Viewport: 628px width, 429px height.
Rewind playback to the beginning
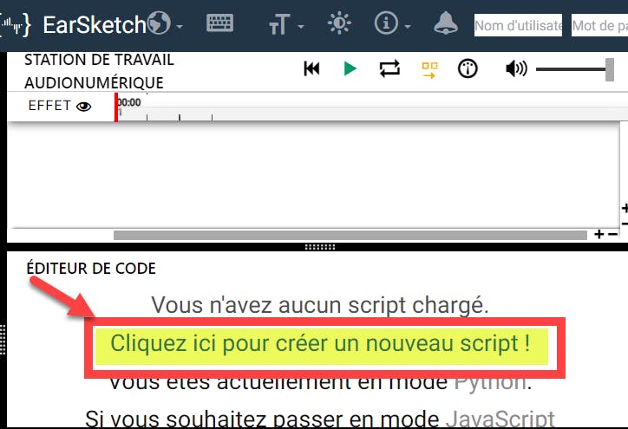(311, 68)
